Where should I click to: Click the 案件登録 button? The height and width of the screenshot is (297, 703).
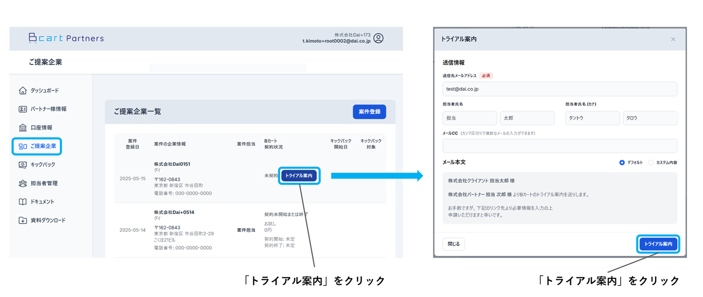(369, 112)
